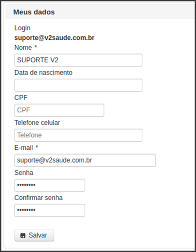Select the Telefone celular input box
Viewport: 196px width, 252px height.
(78, 135)
